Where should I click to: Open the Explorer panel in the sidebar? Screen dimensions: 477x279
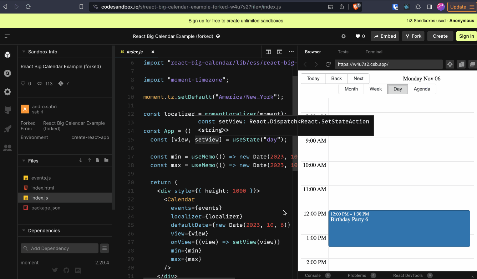7,54
